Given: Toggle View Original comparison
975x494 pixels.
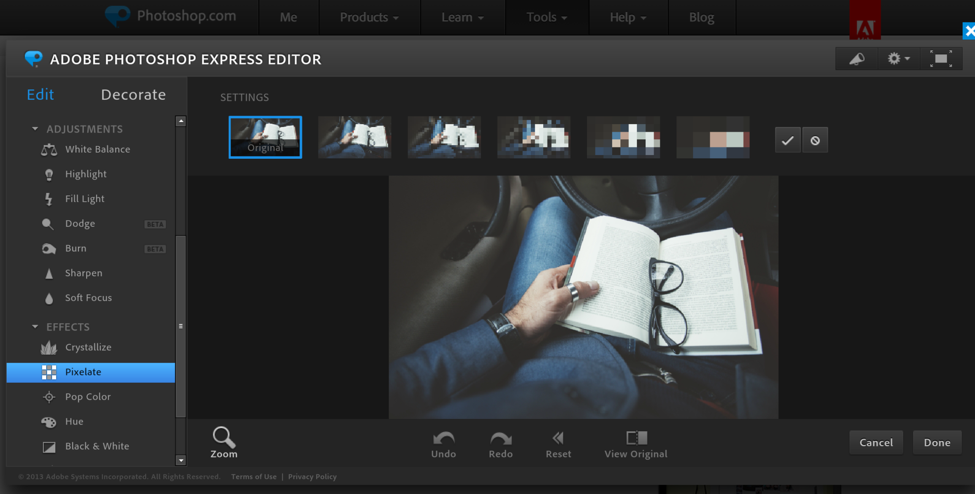Looking at the screenshot, I should tap(636, 445).
